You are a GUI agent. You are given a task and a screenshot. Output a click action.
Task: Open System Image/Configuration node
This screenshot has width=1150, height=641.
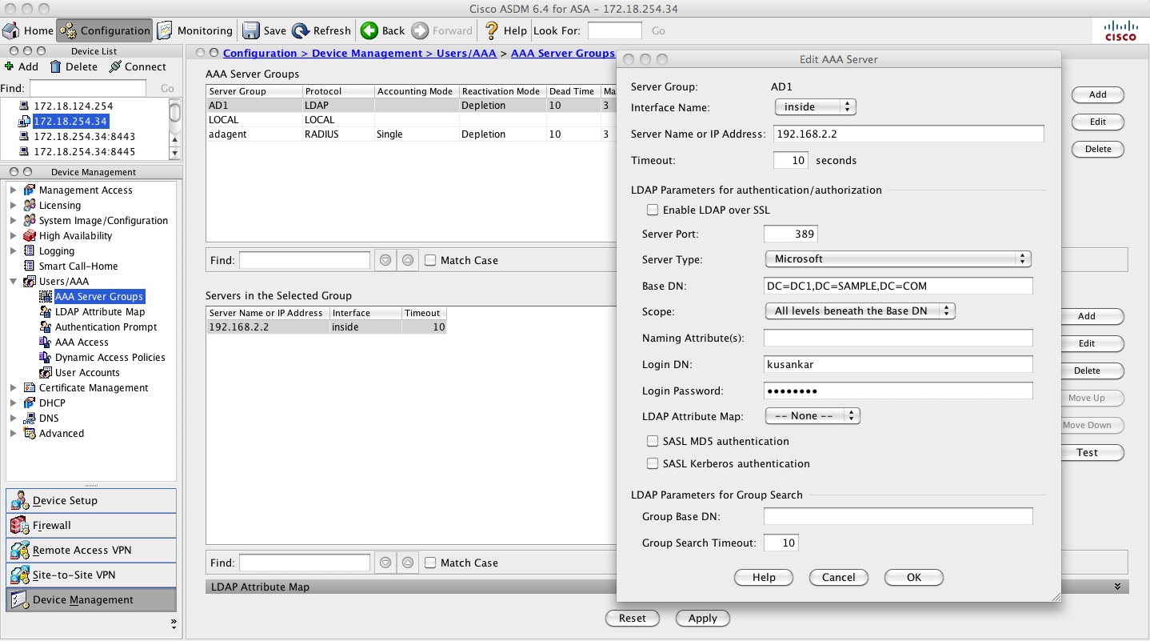pyautogui.click(x=103, y=220)
